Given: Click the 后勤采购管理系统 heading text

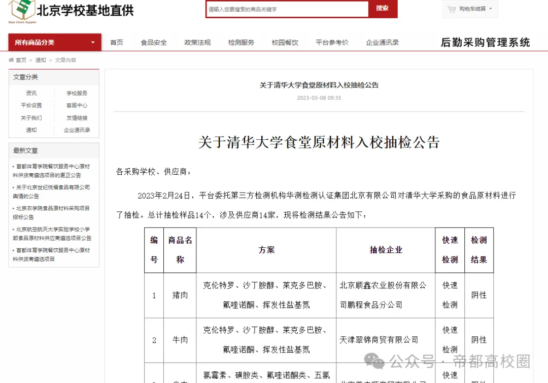Looking at the screenshot, I should (x=485, y=43).
